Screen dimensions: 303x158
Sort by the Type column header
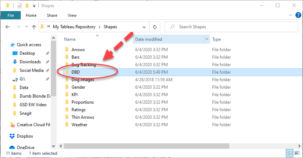click(216, 39)
